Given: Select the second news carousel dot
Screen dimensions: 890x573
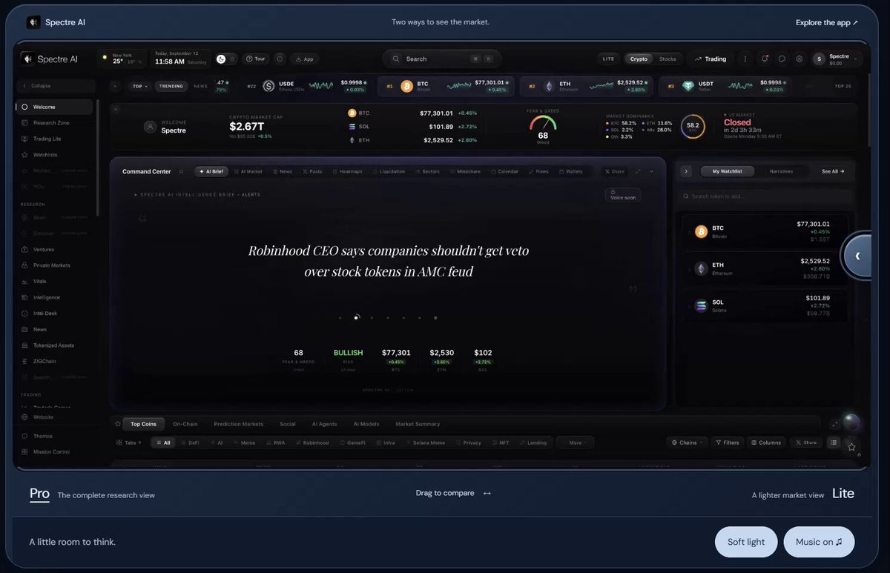Looking at the screenshot, I should (356, 317).
